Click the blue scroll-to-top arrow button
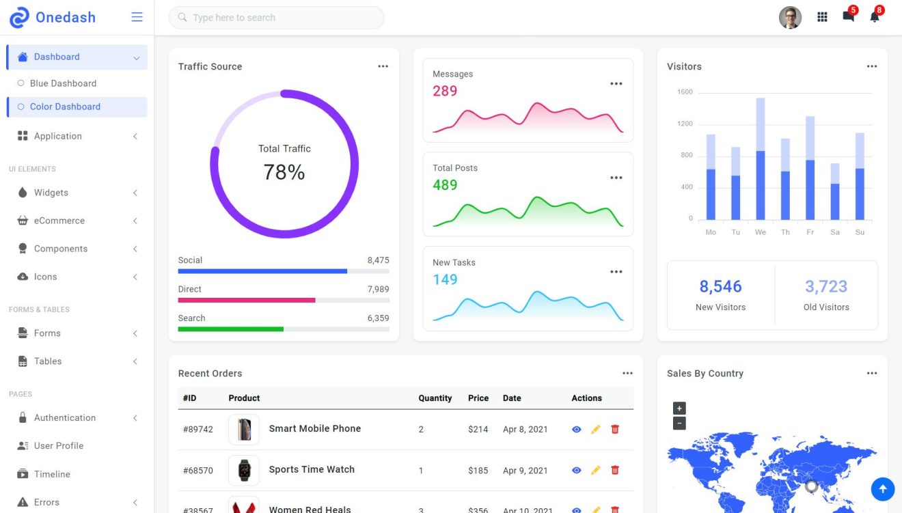Image resolution: width=902 pixels, height=513 pixels. tap(882, 489)
